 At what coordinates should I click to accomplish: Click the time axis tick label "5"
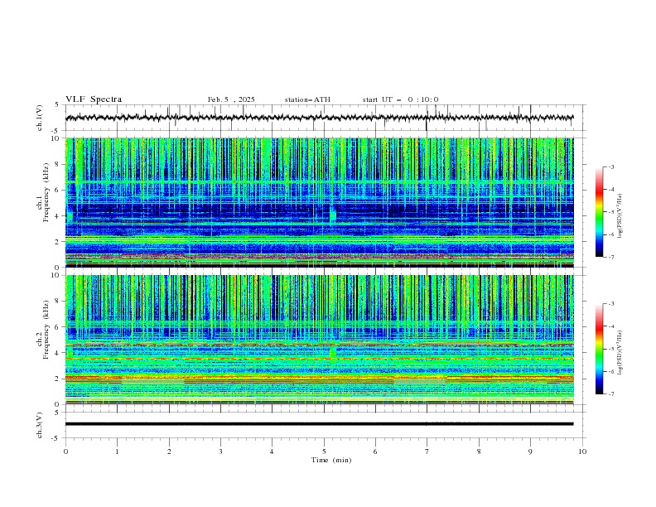click(x=324, y=451)
